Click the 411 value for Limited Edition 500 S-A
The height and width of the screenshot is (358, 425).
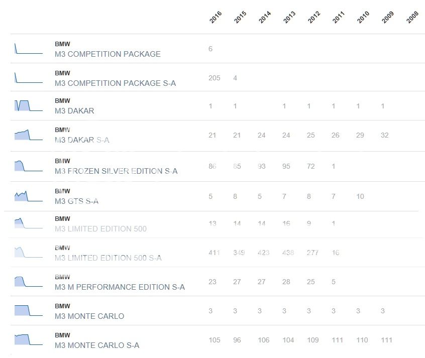tap(214, 253)
